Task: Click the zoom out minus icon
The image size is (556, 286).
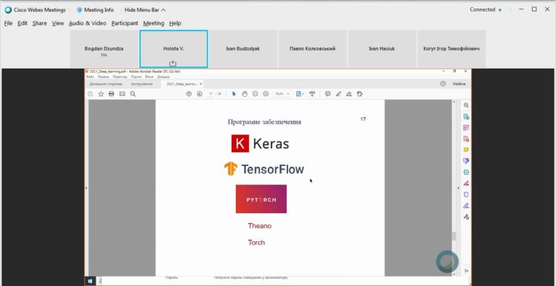Action: (255, 94)
